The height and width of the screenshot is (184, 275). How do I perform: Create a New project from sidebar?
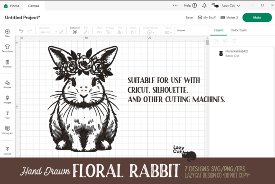point(7,33)
